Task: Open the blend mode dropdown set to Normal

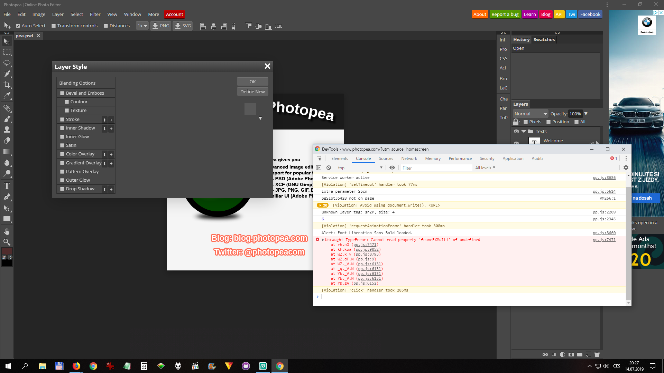Action: 530,114
